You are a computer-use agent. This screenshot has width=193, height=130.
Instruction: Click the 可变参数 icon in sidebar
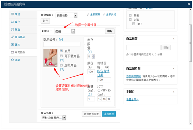coord(12,52)
